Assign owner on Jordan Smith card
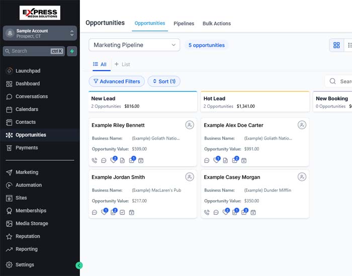Viewport: 352px width, 276px height. [x=190, y=177]
